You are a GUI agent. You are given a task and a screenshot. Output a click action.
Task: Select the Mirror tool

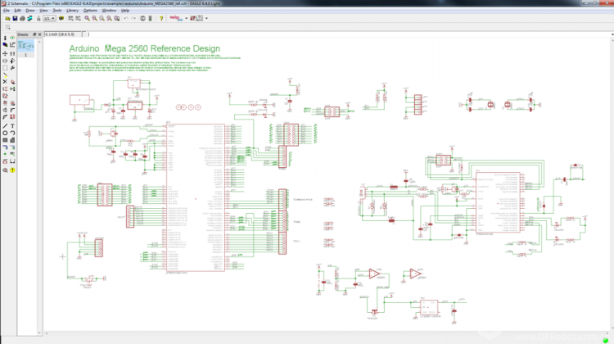point(5,61)
